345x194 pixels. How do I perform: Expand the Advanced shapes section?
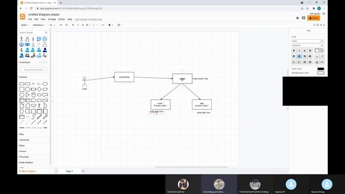point(24,140)
